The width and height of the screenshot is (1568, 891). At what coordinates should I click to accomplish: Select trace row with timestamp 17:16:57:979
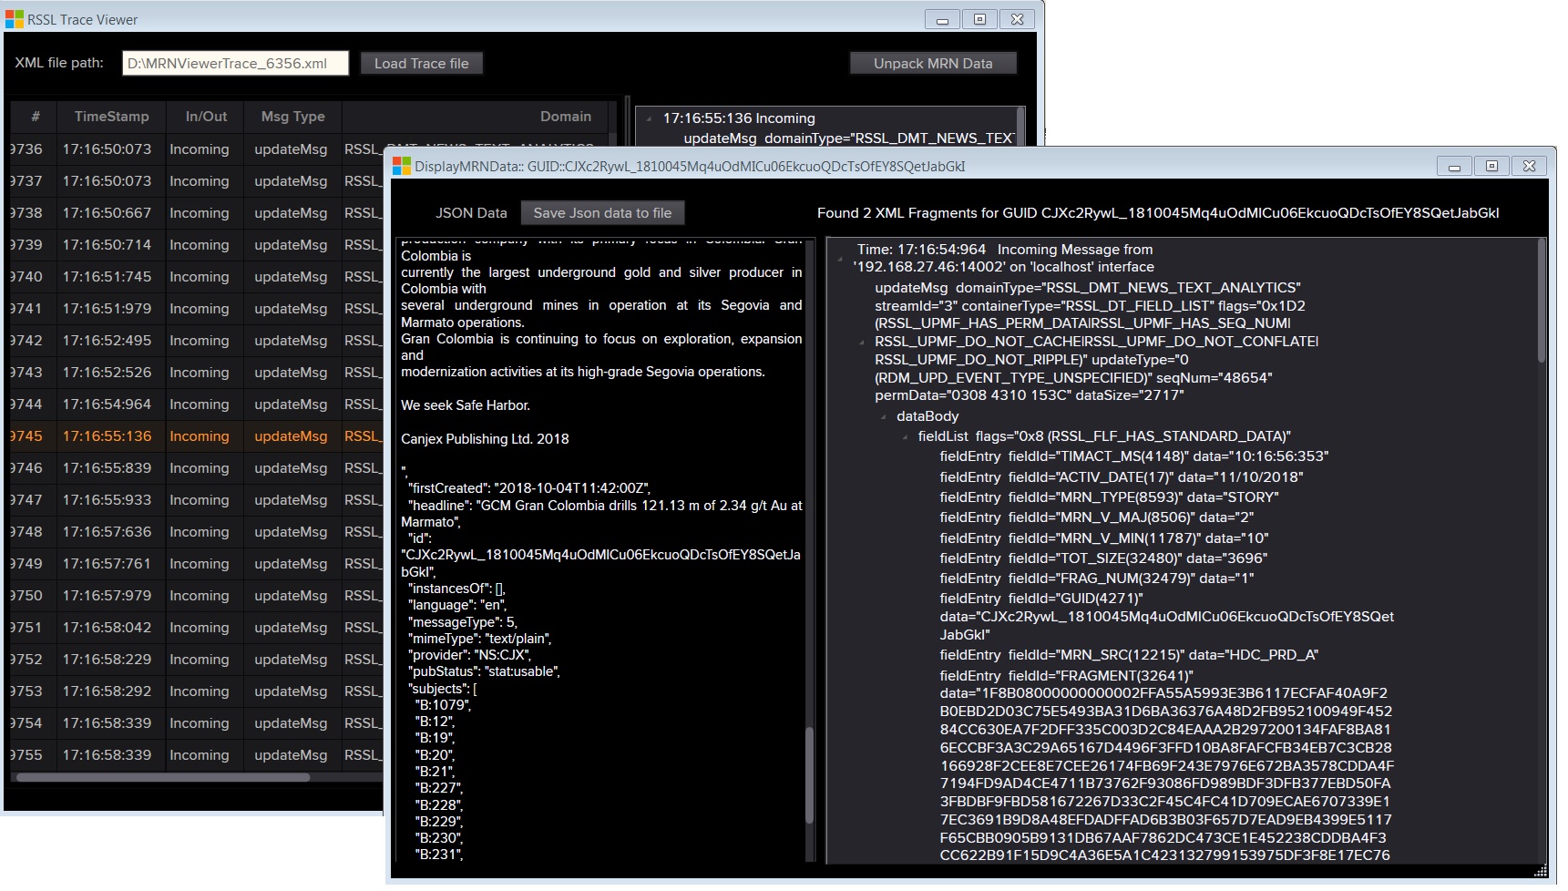[x=196, y=595]
